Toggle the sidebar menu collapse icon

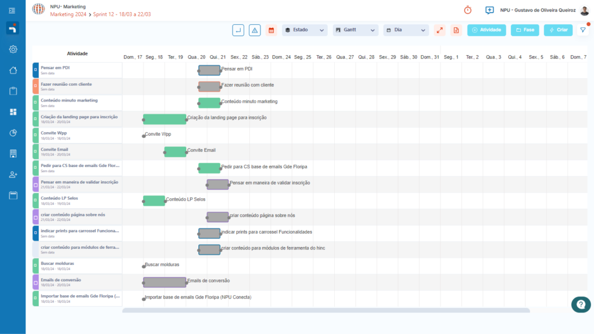tap(13, 10)
